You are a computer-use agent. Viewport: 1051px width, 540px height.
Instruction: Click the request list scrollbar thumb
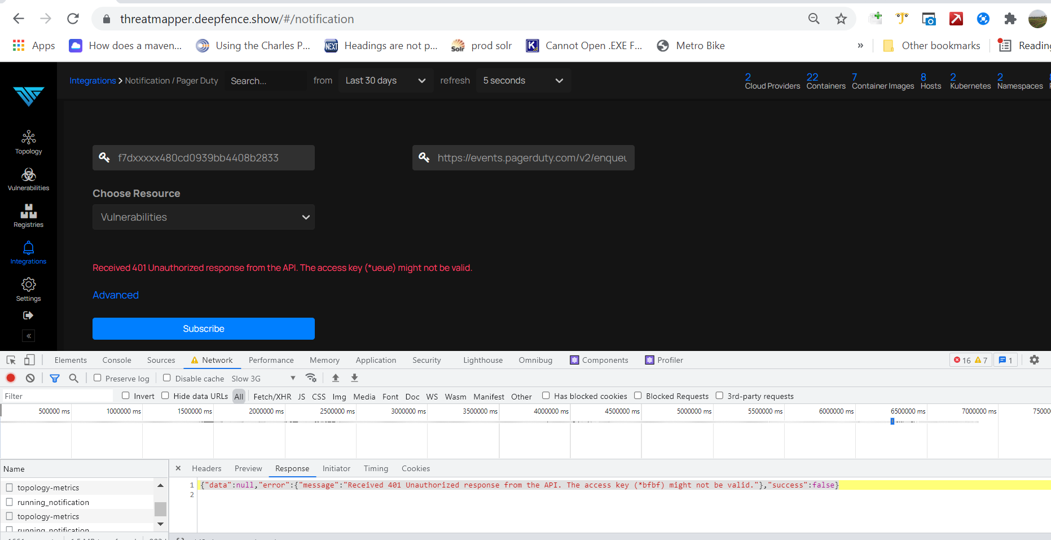(160, 509)
